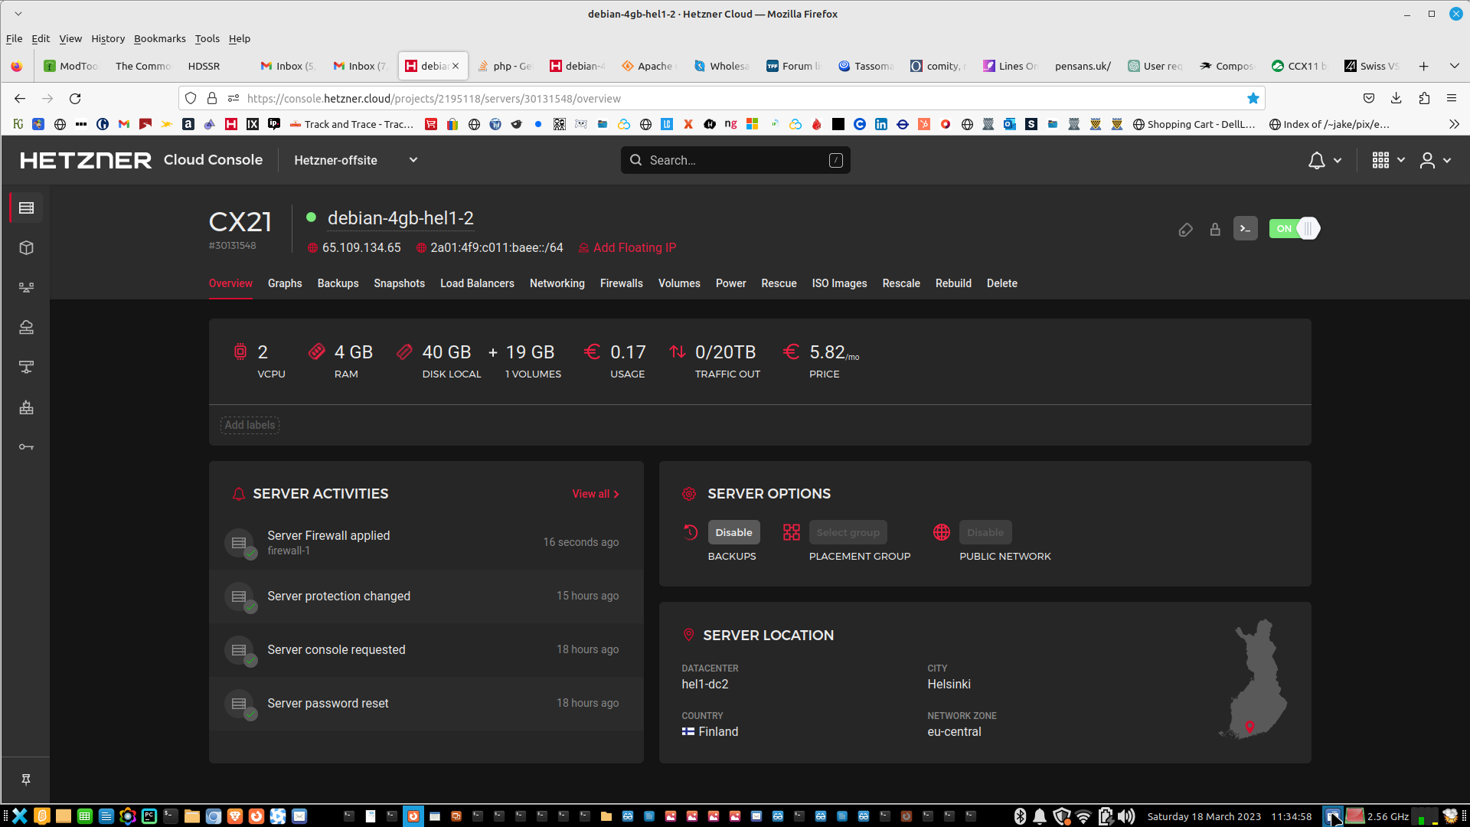
Task: Click the Servers icon in left sidebar
Action: pos(26,208)
